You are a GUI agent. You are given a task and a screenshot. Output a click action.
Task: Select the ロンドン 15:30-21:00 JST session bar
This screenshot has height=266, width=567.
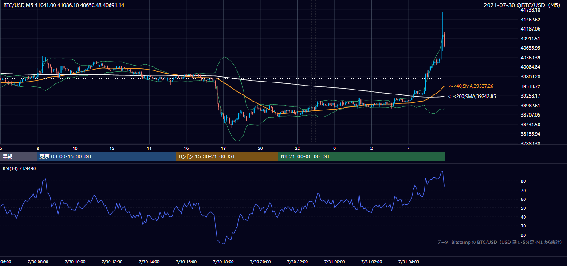pos(227,156)
